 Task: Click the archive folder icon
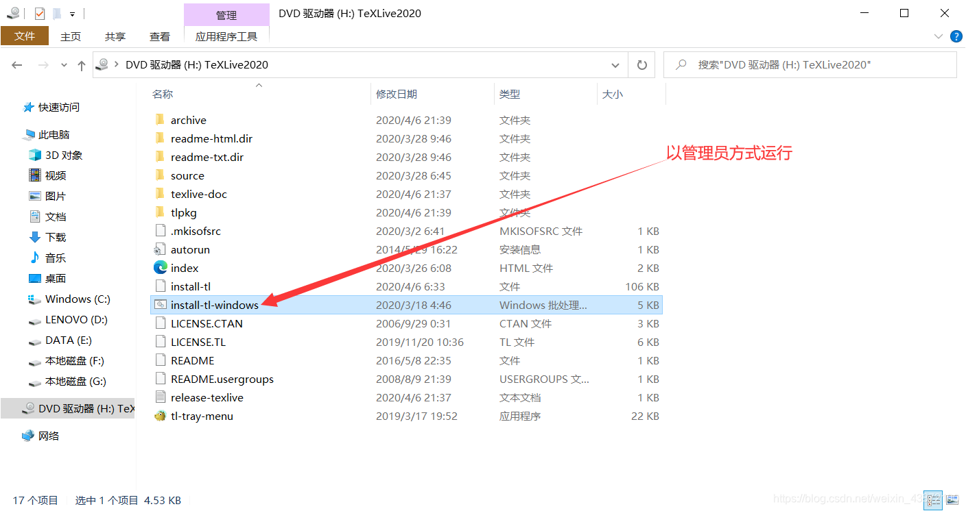click(x=160, y=120)
